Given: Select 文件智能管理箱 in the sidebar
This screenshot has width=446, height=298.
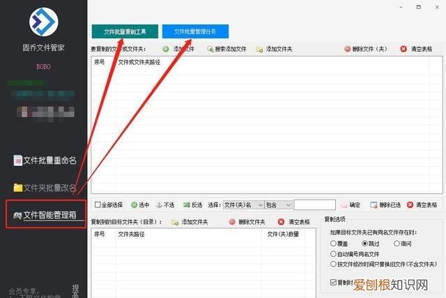Looking at the screenshot, I should [x=45, y=214].
